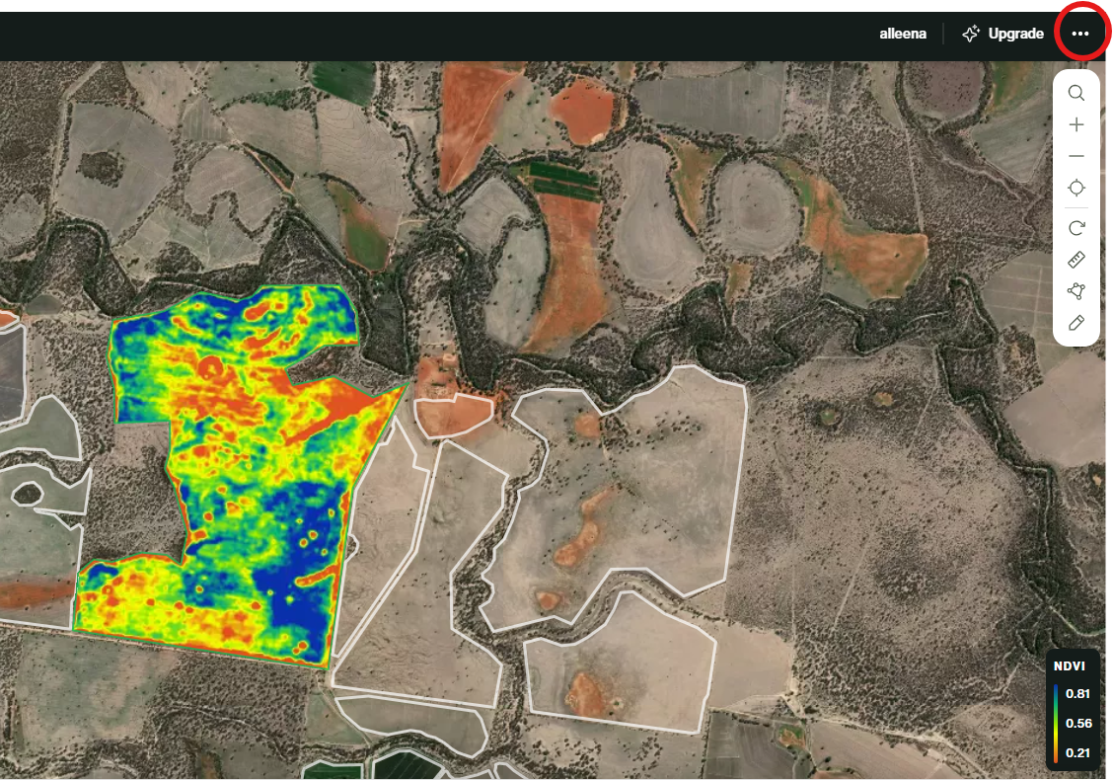
Task: Activate the pencil edit tool
Action: (1076, 323)
